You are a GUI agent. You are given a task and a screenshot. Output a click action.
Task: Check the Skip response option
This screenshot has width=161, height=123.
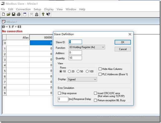pos(60,93)
